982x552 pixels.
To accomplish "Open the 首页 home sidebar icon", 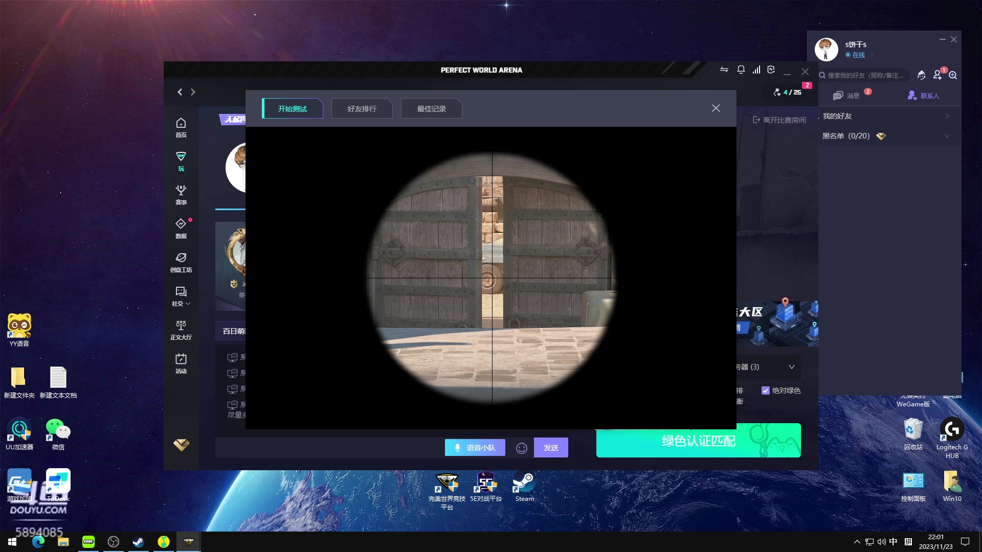I will click(x=181, y=127).
